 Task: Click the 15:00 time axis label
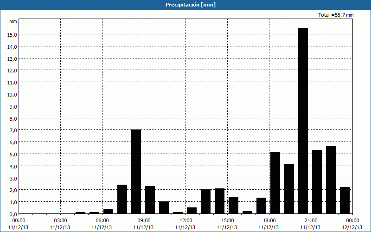coord(227,221)
